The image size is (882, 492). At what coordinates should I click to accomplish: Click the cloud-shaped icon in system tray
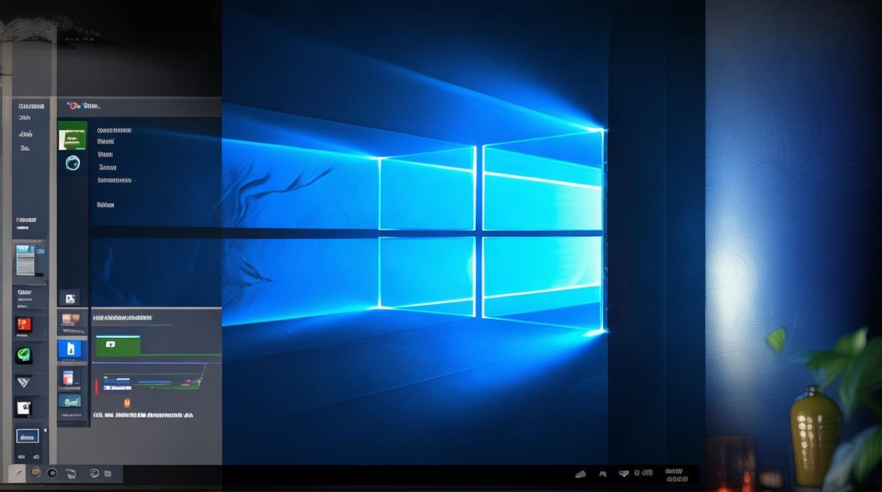[580, 473]
